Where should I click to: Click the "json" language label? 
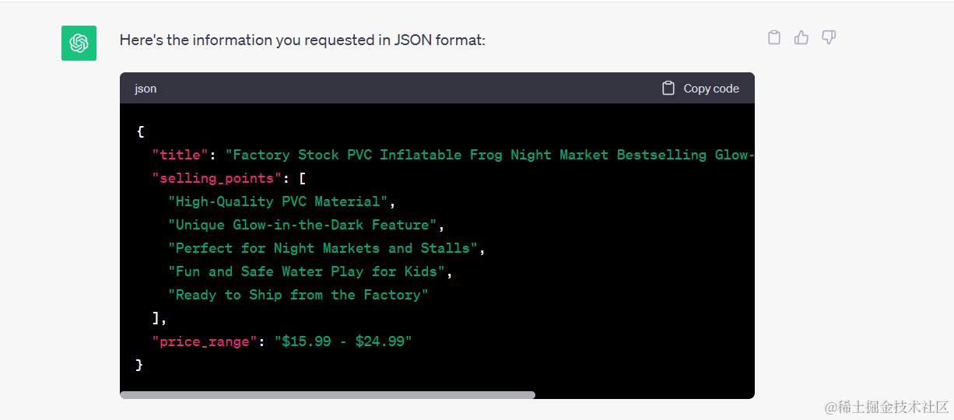coord(146,89)
